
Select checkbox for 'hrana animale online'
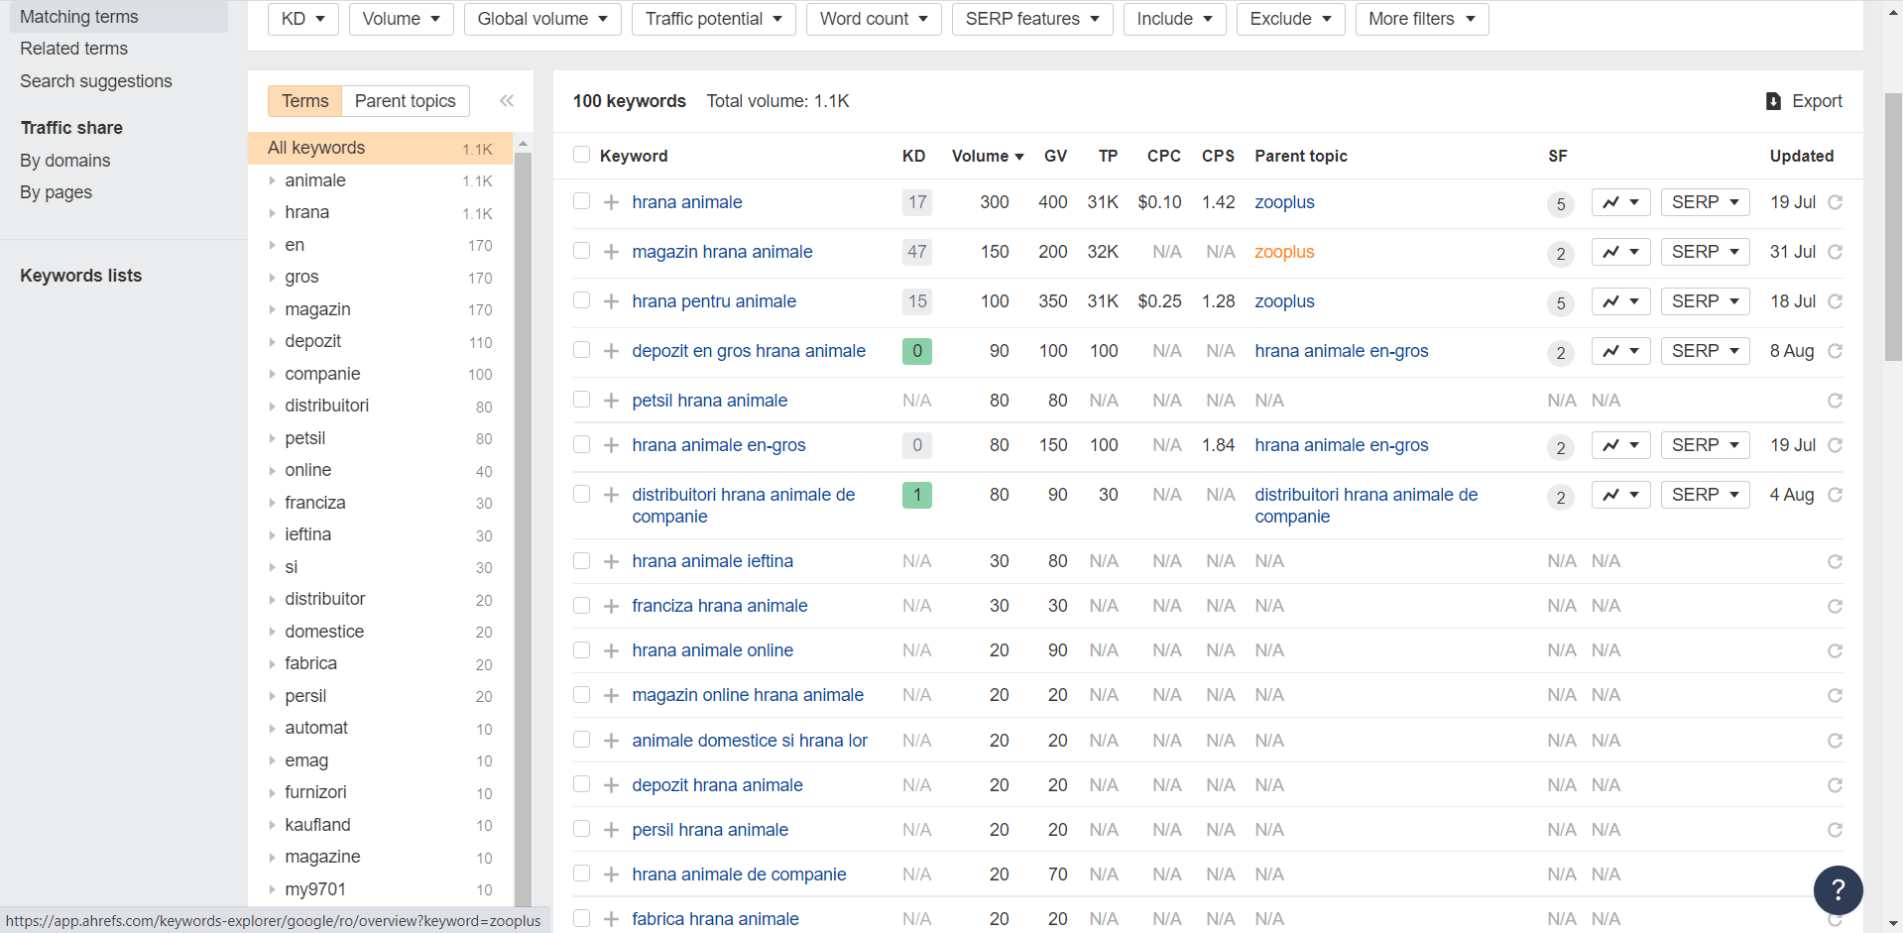(x=582, y=649)
